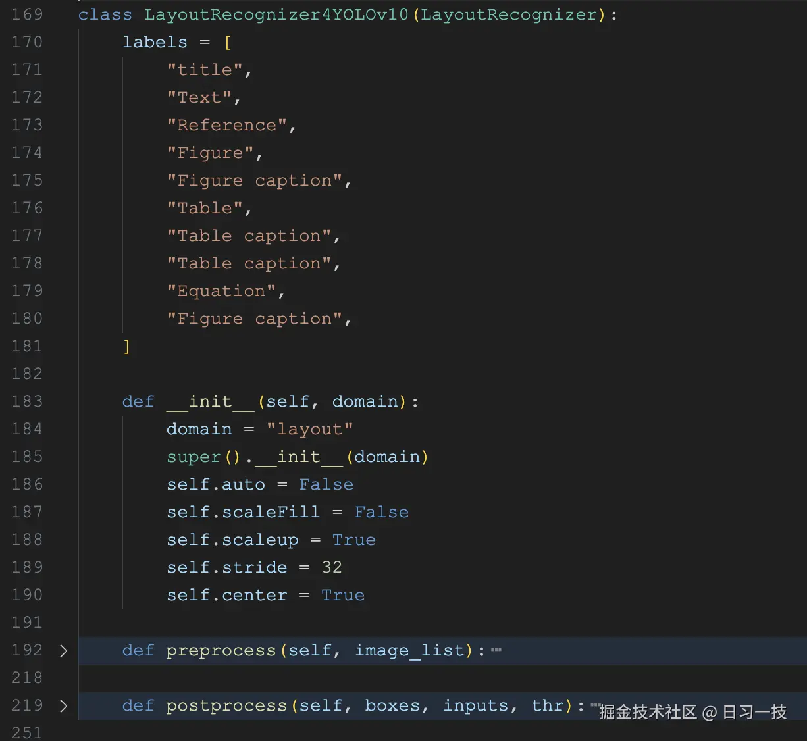Click the stride value 32
Viewport: 807px width, 741px height.
click(331, 567)
